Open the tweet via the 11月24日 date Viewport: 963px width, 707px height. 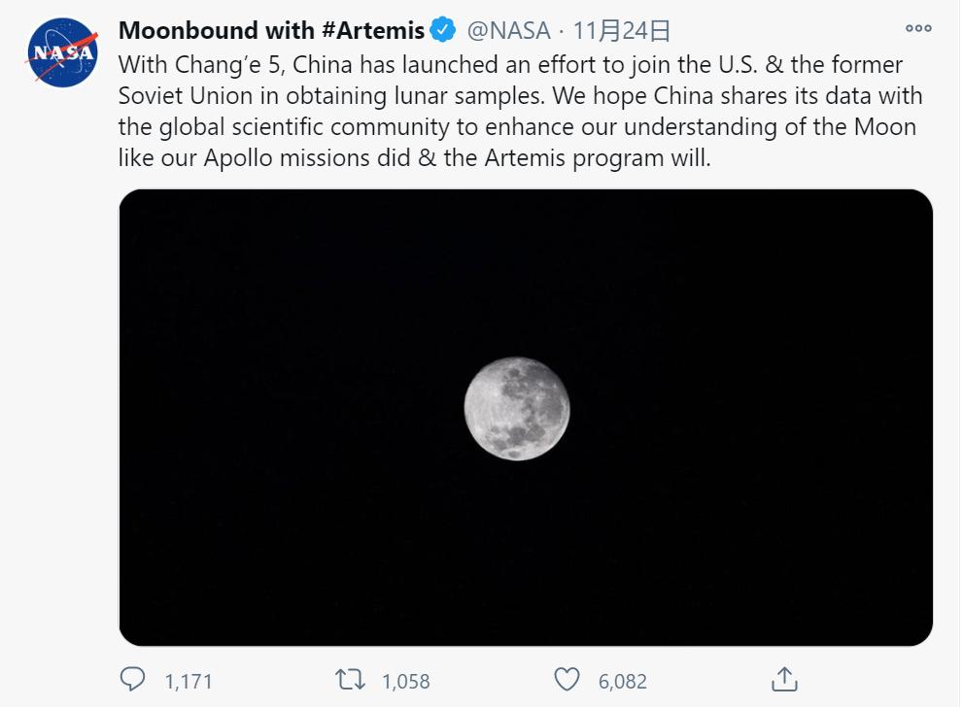pos(622,31)
